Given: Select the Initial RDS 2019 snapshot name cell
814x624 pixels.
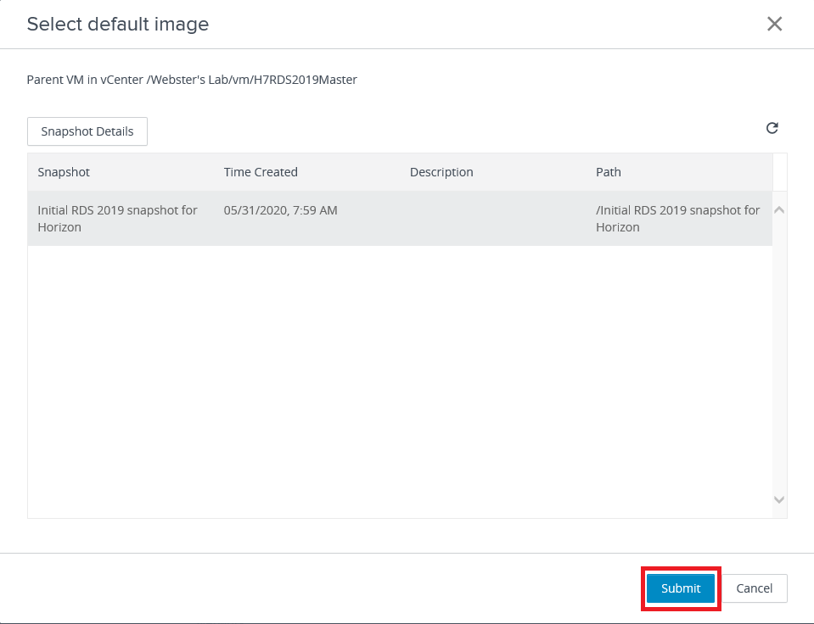Looking at the screenshot, I should pyautogui.click(x=117, y=219).
